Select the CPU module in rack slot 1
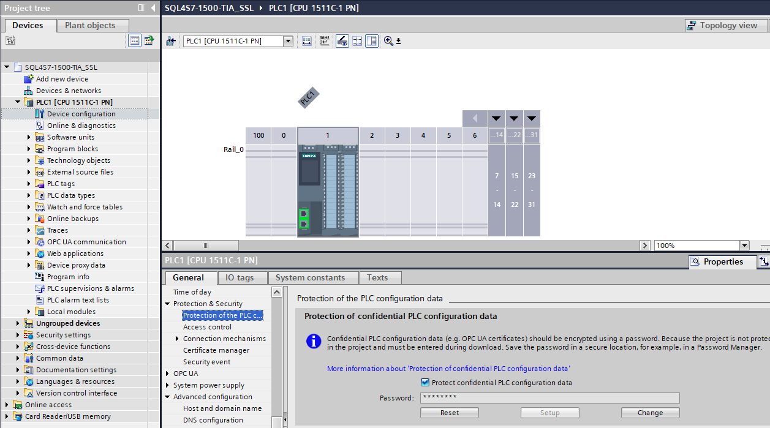 (x=328, y=190)
